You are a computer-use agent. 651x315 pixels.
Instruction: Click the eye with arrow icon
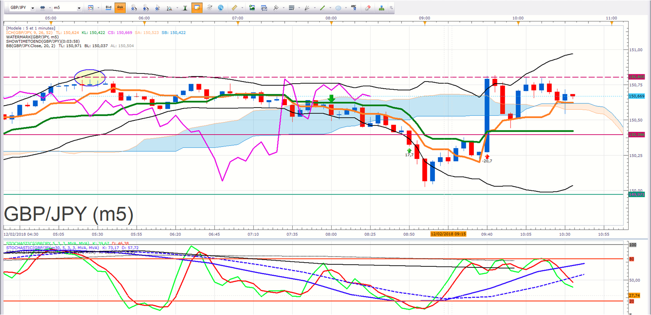[x=209, y=8]
